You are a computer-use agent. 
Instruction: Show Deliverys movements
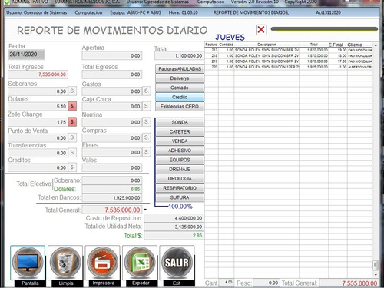(180, 78)
